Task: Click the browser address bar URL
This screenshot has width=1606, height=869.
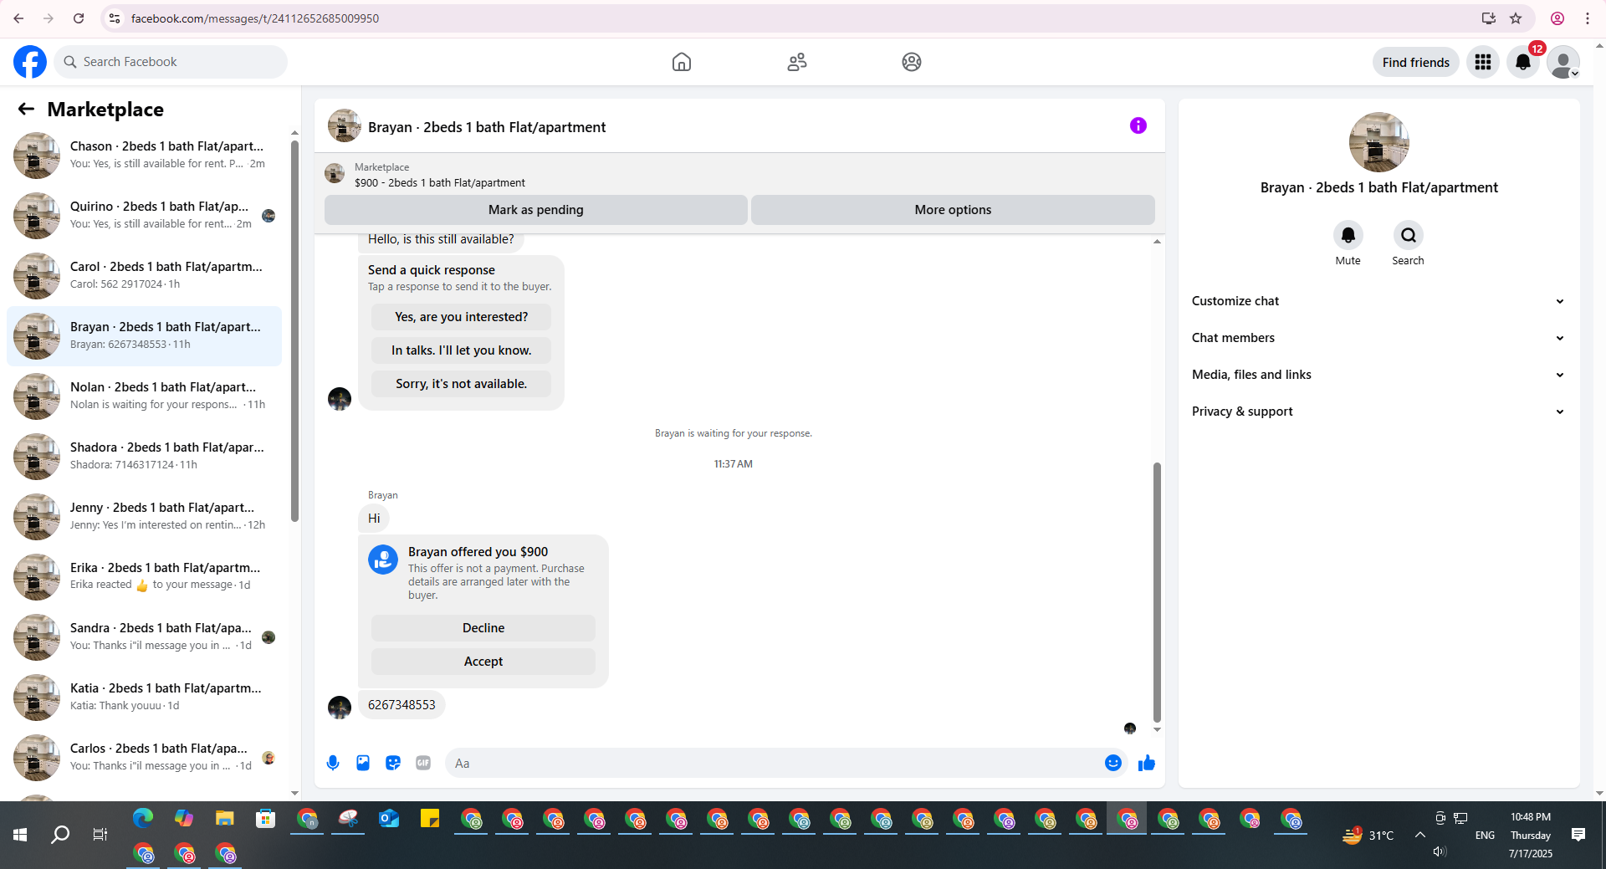Action: tap(254, 18)
